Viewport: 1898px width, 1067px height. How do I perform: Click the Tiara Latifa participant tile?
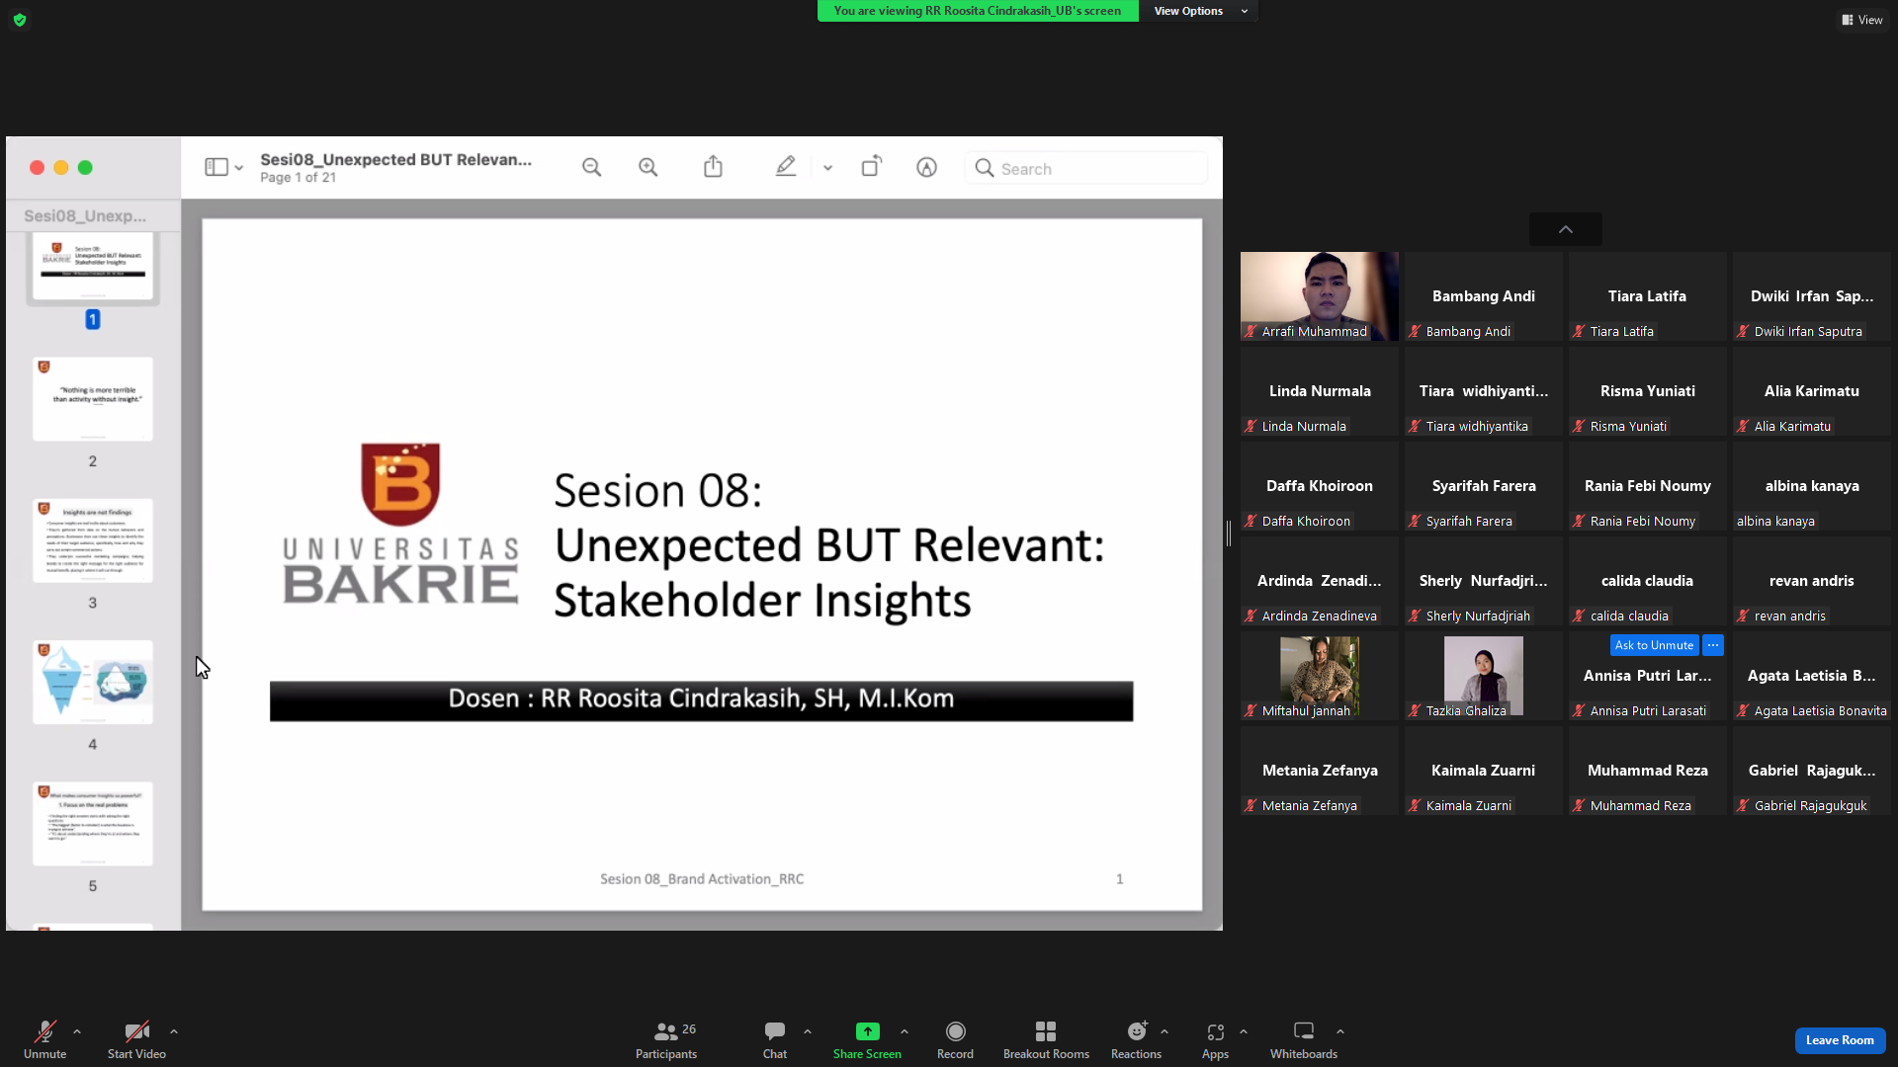click(1648, 296)
